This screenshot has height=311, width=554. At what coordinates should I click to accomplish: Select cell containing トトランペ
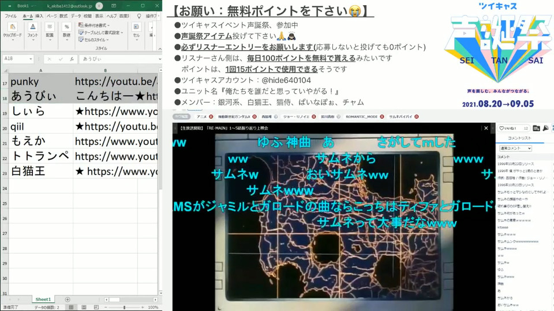(40, 156)
